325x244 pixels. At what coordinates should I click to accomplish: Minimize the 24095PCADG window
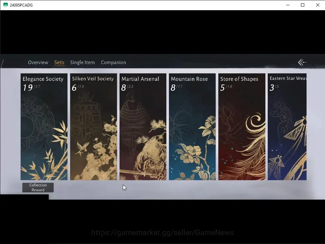287,5
